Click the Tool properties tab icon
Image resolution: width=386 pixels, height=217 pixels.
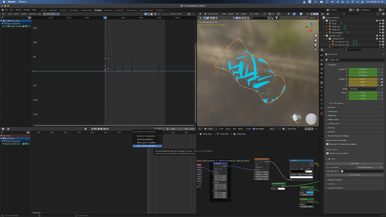322,55
